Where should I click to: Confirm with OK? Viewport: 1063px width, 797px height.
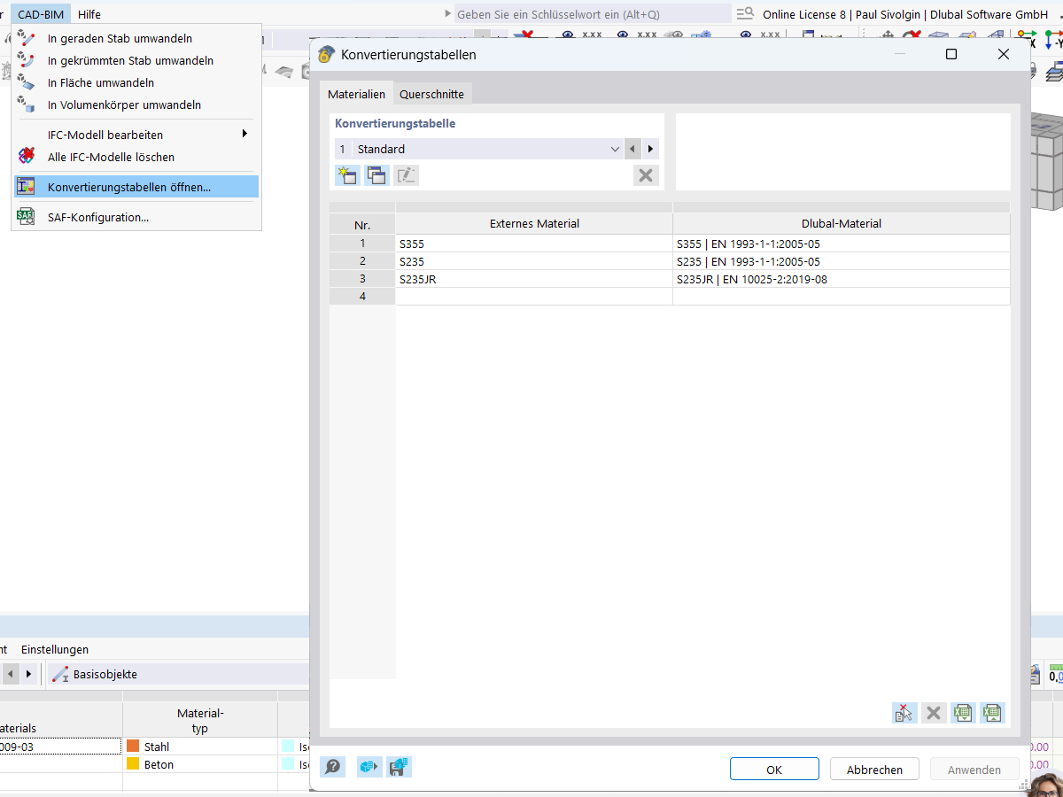pyautogui.click(x=774, y=769)
